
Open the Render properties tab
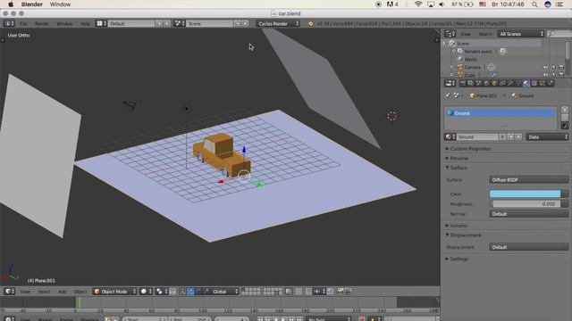pyautogui.click(x=463, y=83)
